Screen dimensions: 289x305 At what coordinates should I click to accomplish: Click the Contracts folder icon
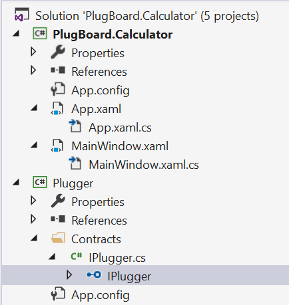(x=58, y=238)
